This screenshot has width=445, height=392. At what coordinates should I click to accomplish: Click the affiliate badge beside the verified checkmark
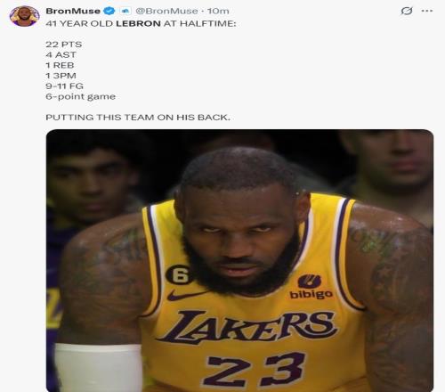click(x=125, y=11)
